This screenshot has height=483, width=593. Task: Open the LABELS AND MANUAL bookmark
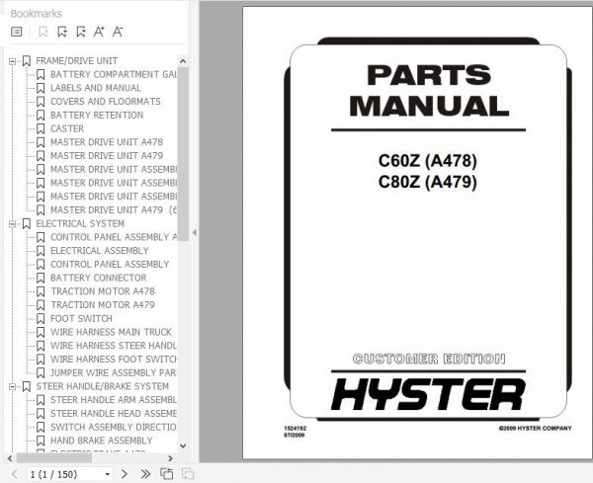(x=96, y=88)
